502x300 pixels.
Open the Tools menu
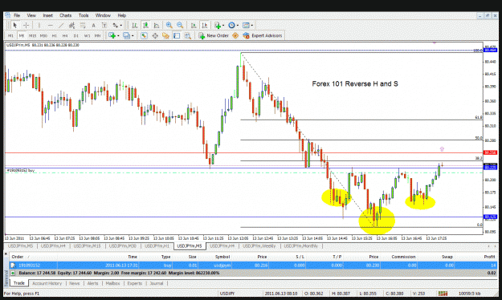coord(84,15)
